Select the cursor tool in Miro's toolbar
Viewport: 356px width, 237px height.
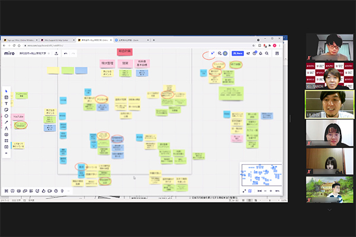coord(6,91)
